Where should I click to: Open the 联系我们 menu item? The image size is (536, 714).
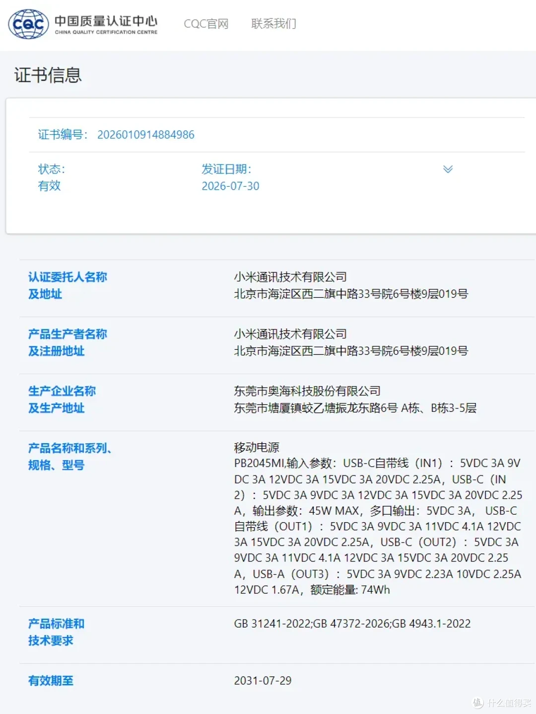(273, 24)
